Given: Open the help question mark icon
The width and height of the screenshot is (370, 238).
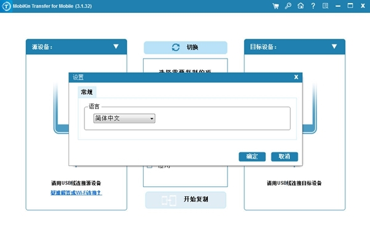Looking at the screenshot, I should pos(313,6).
